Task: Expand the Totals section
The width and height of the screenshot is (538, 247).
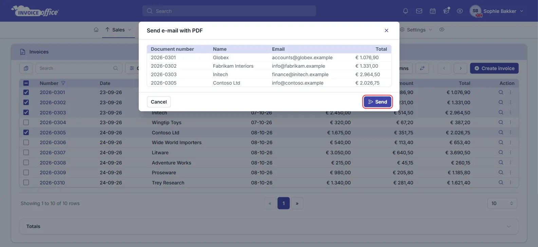Action: (269, 226)
